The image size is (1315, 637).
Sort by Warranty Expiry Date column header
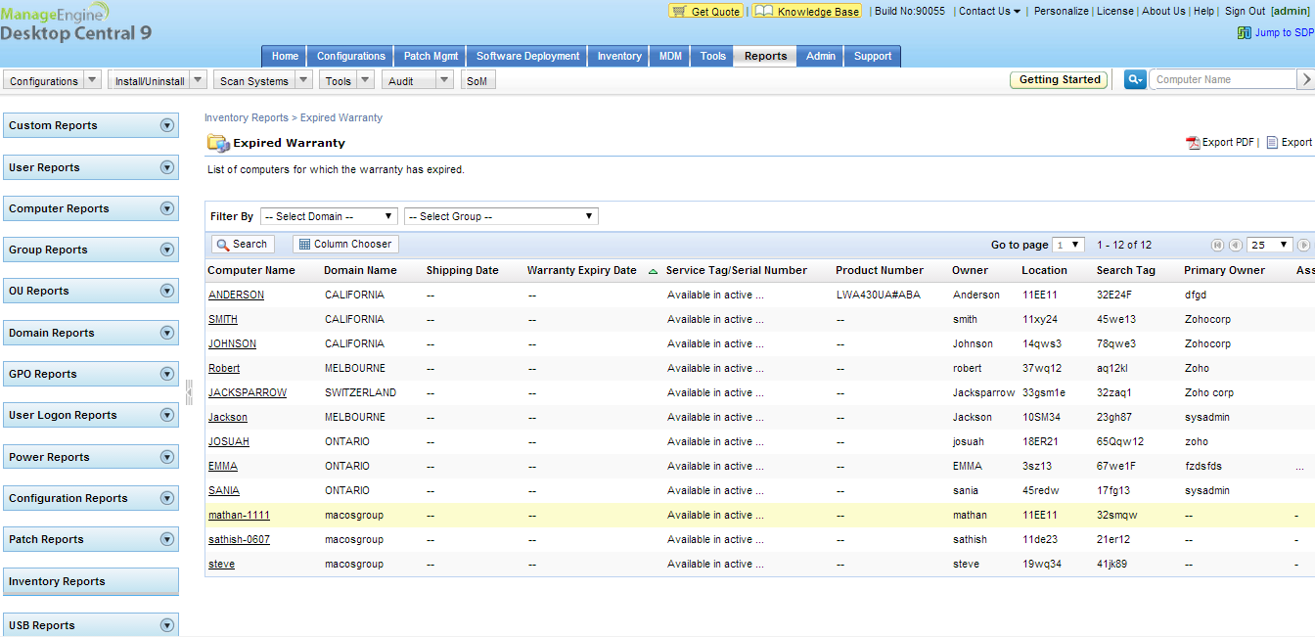pos(581,270)
